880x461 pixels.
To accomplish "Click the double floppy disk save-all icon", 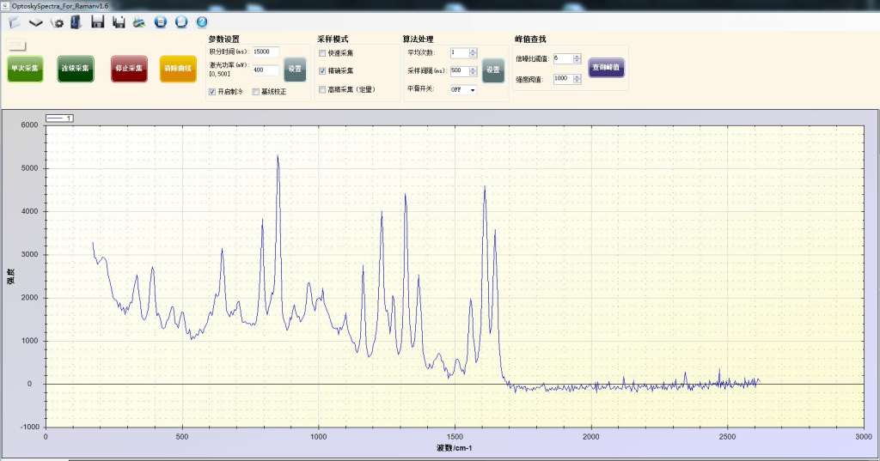I will click(x=118, y=21).
